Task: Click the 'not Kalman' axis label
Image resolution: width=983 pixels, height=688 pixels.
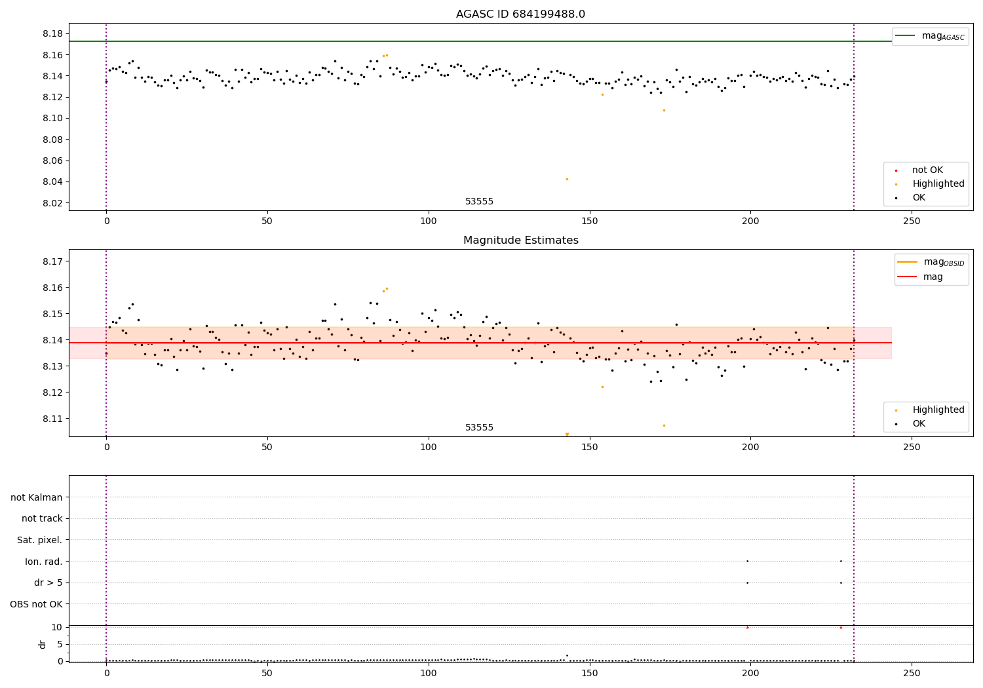Action: (37, 497)
